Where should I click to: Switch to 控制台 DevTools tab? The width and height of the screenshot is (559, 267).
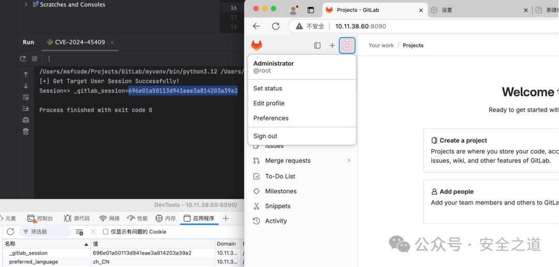pyautogui.click(x=40, y=218)
